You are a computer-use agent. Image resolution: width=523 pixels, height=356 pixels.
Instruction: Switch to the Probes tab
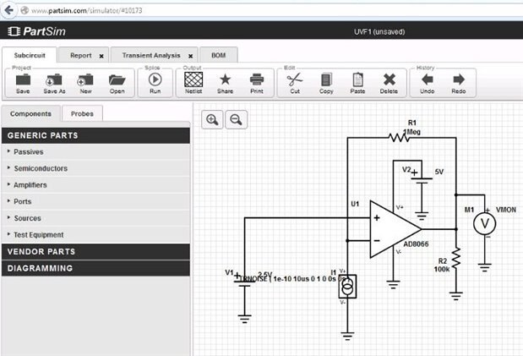tap(82, 113)
